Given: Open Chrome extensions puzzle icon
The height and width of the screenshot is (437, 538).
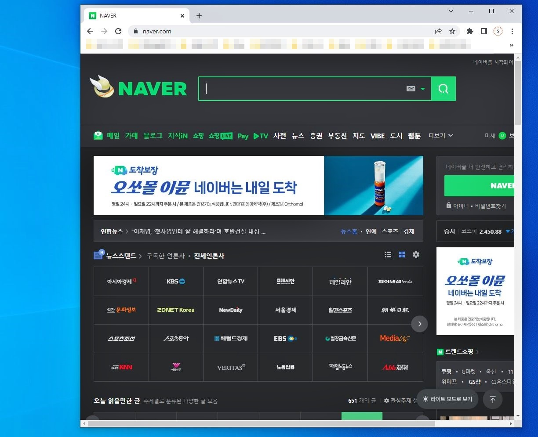Looking at the screenshot, I should click(469, 31).
